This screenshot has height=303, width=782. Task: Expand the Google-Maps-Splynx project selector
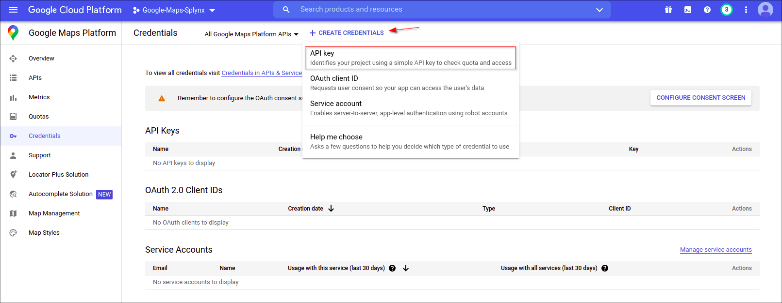point(174,10)
